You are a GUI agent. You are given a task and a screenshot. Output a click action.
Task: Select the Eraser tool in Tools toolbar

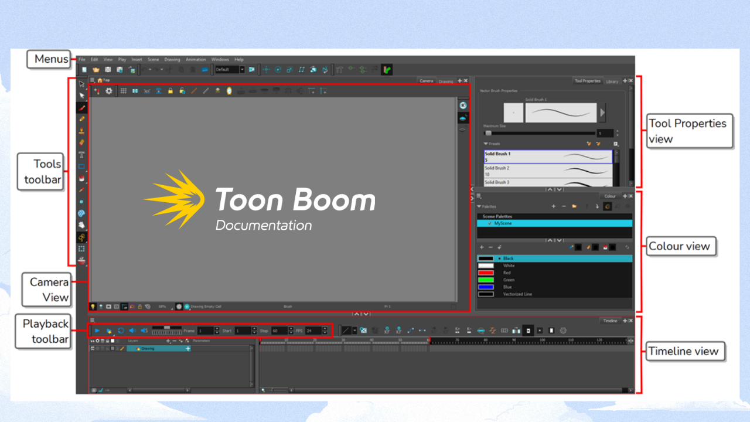click(82, 142)
